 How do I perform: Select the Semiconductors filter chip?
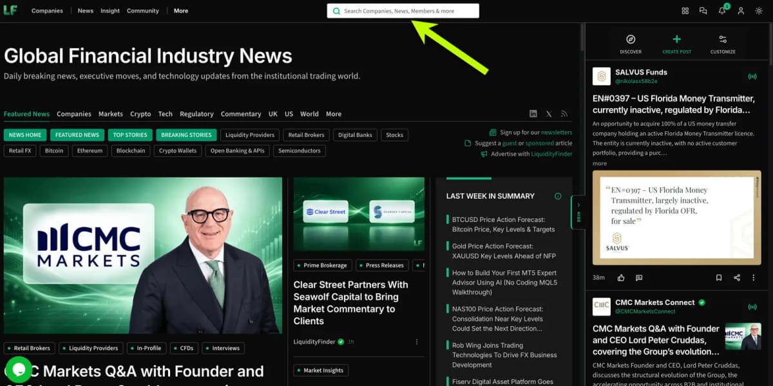[x=300, y=151]
